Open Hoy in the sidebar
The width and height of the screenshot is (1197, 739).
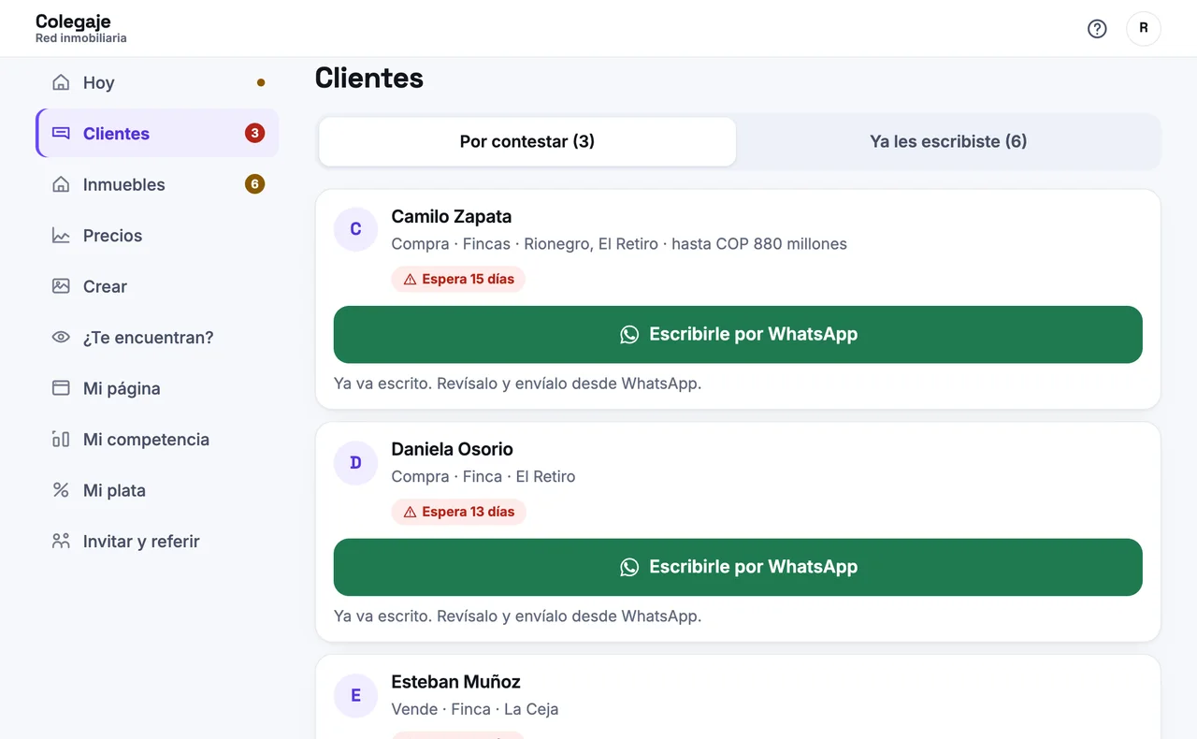click(x=157, y=82)
